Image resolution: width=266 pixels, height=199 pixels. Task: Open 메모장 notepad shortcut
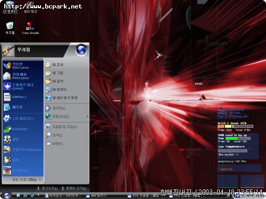pos(23,107)
